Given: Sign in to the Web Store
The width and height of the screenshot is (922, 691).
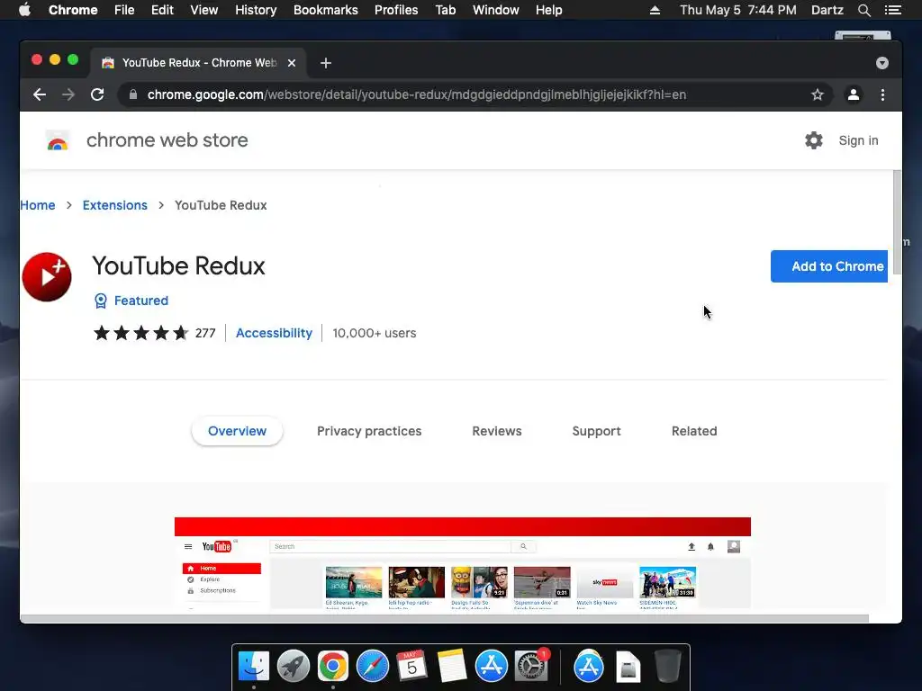Looking at the screenshot, I should pyautogui.click(x=858, y=140).
